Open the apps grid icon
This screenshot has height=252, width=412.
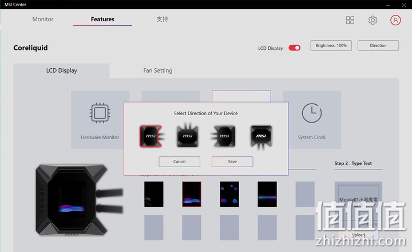pyautogui.click(x=350, y=20)
